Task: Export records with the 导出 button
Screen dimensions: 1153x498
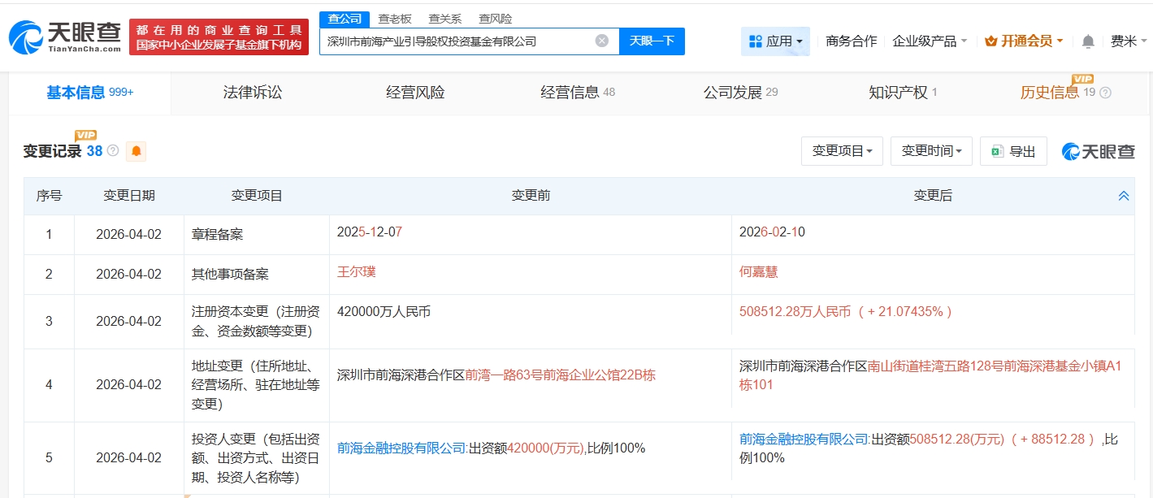Action: click(1013, 151)
